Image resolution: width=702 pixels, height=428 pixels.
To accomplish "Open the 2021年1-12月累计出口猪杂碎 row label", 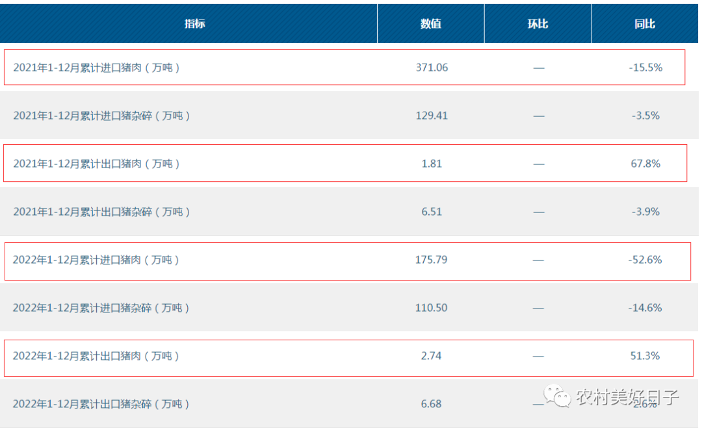I will [x=101, y=212].
